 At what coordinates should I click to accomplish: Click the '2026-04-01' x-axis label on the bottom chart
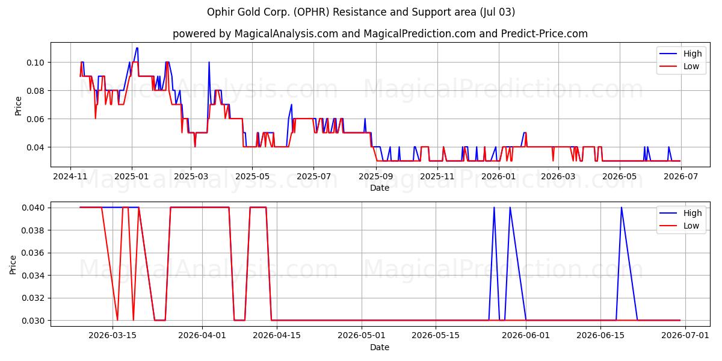202,336
